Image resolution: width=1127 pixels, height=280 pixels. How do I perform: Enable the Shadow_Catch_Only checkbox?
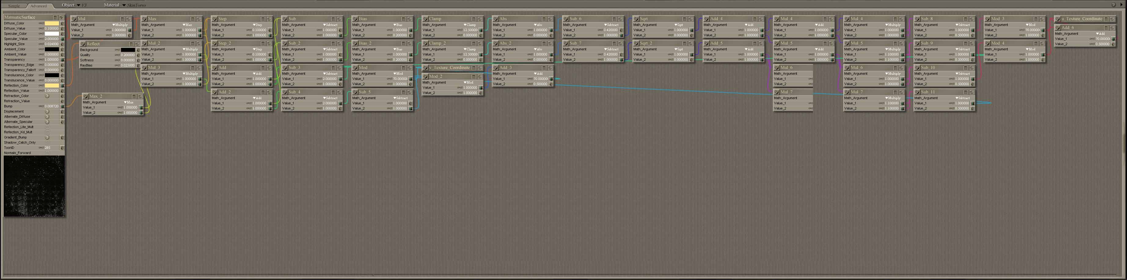tap(47, 143)
